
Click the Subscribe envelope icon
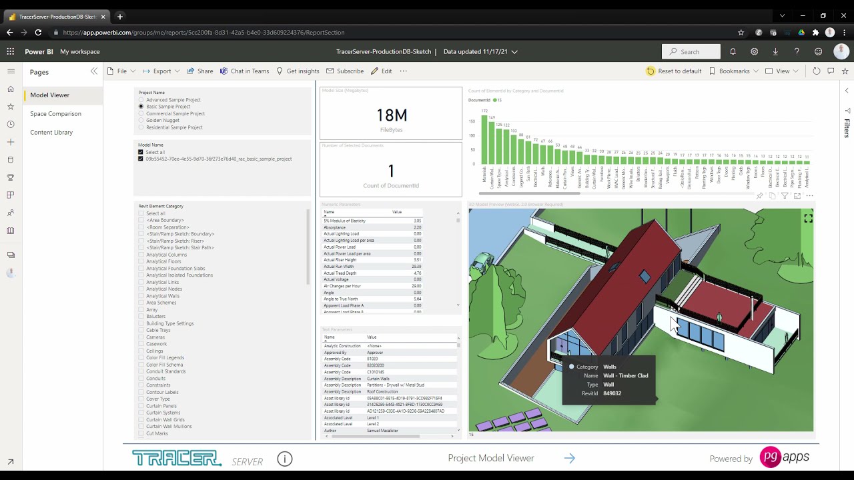[x=329, y=71]
